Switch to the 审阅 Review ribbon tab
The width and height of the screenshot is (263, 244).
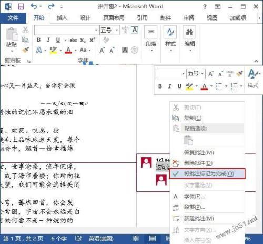coord(189,18)
